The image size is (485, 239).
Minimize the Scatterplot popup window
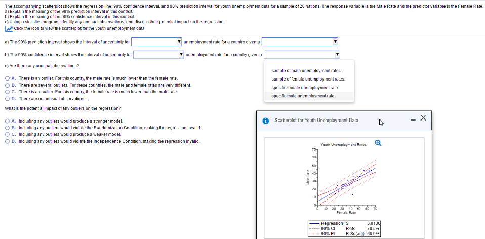(x=413, y=119)
